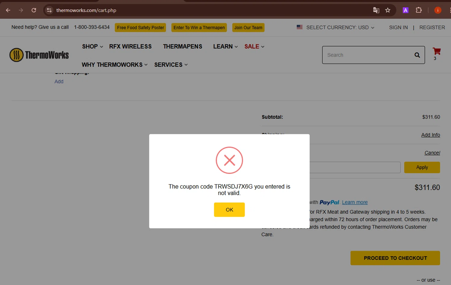Click the browser back arrow

pyautogui.click(x=8, y=10)
